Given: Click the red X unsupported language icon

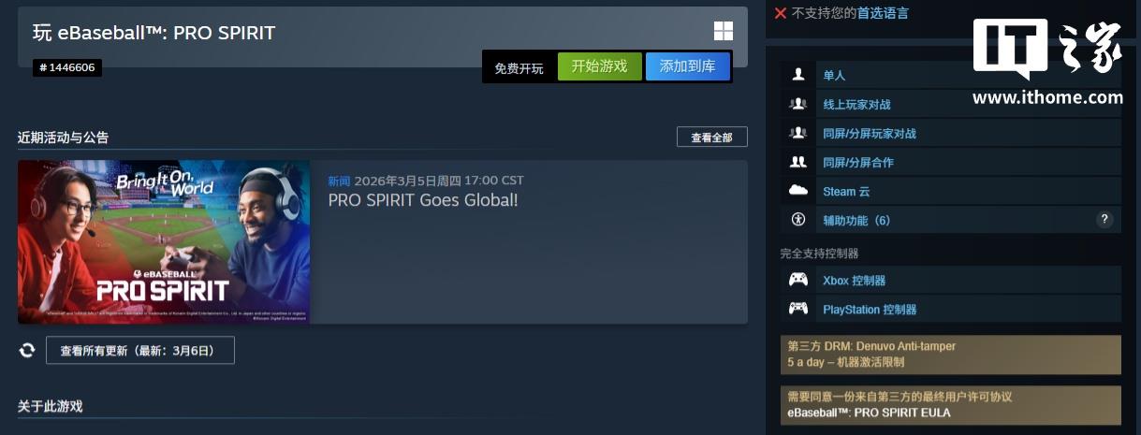Looking at the screenshot, I should (x=781, y=13).
